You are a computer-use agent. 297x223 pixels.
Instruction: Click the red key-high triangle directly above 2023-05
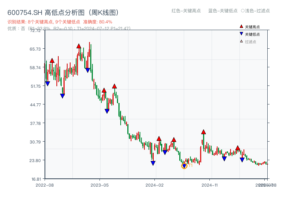point(104,90)
